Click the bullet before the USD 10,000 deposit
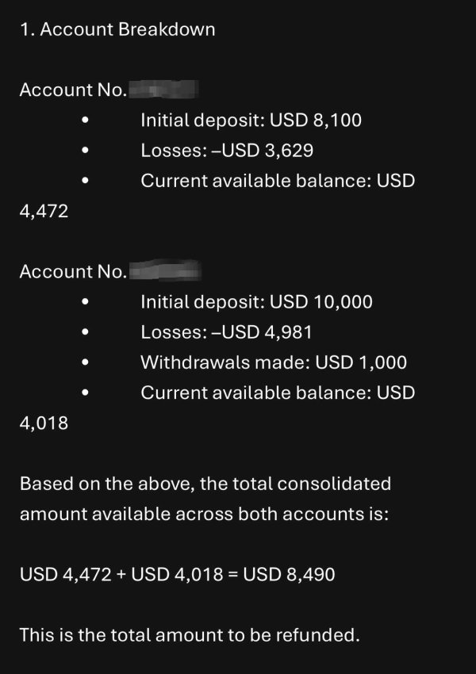The image size is (476, 674). coord(84,303)
